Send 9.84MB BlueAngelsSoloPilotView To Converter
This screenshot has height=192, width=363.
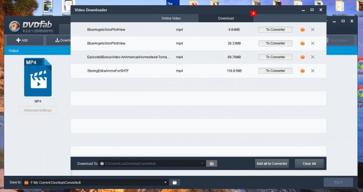coord(275,30)
